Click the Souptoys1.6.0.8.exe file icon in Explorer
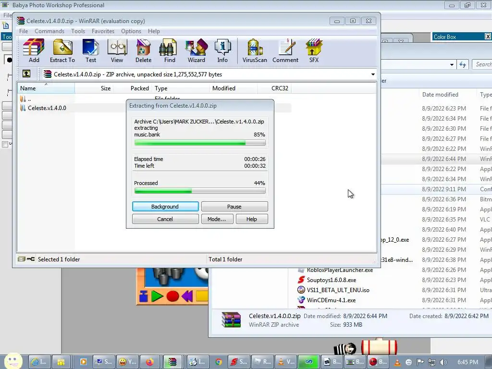Image resolution: width=492 pixels, height=369 pixels. click(301, 280)
